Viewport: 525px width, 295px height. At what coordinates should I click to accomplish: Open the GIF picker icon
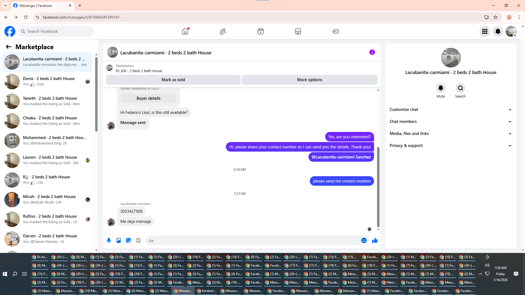138,240
